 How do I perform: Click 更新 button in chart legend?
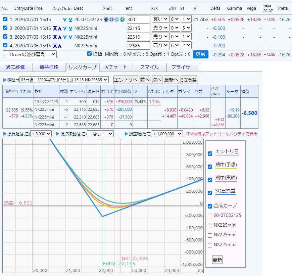[217, 260]
